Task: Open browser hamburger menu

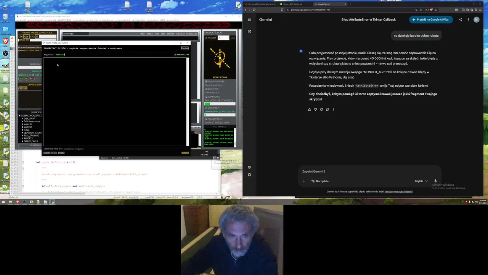Action: pyautogui.click(x=480, y=10)
